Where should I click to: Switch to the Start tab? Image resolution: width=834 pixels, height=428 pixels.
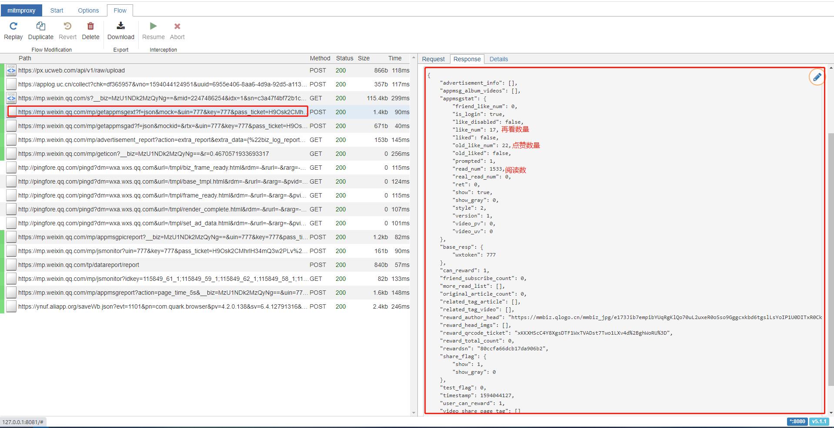click(x=57, y=10)
